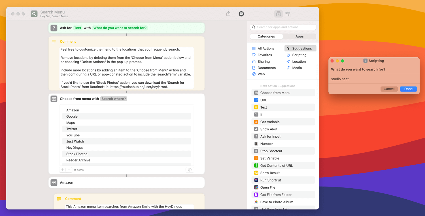Select the If action suggestion

[283, 115]
